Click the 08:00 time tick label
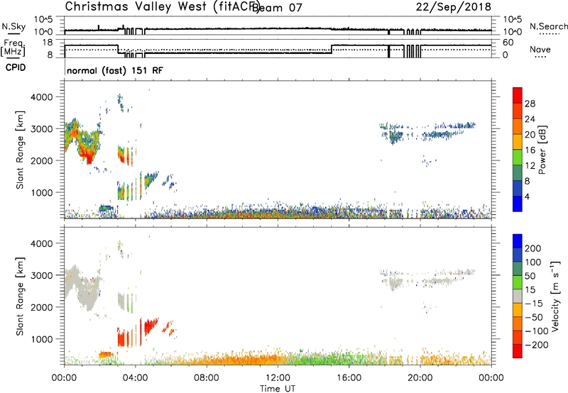Screen dimensions: 568x393 [x=207, y=378]
